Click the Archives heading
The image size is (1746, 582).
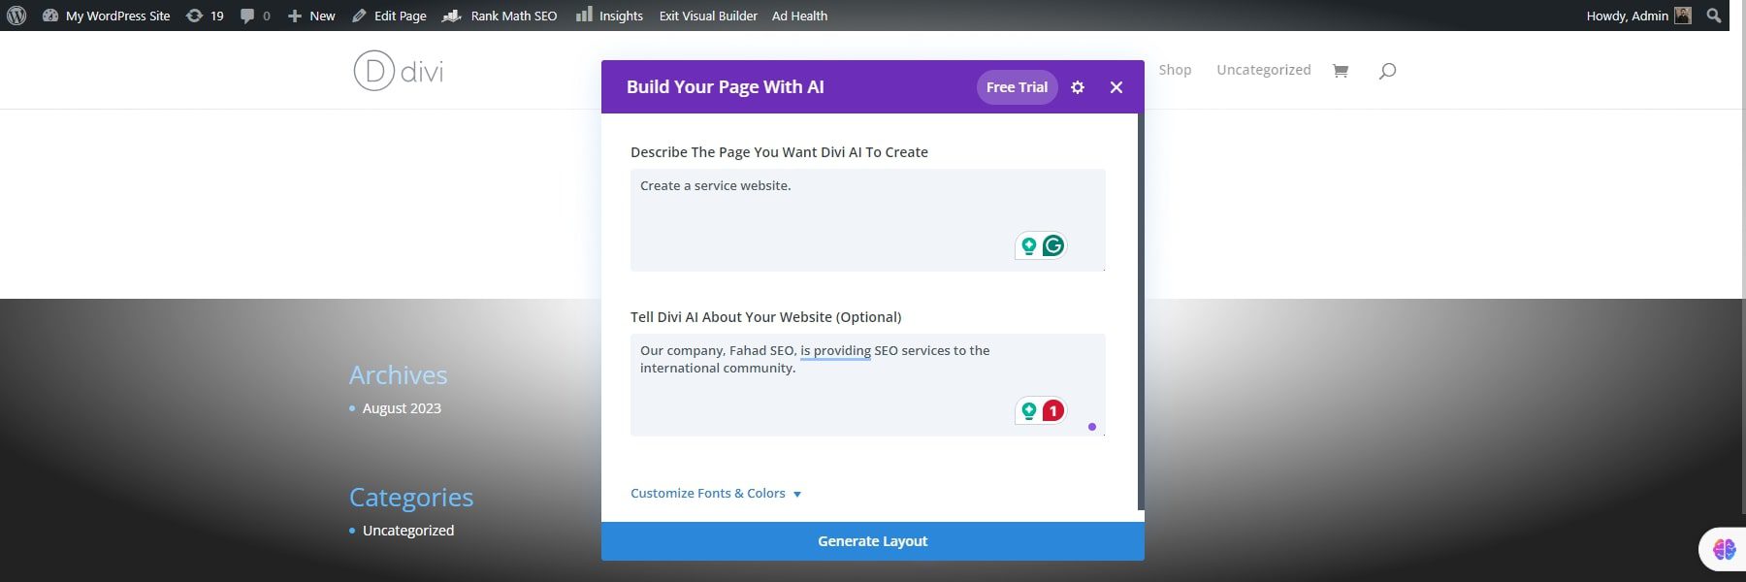click(x=398, y=375)
